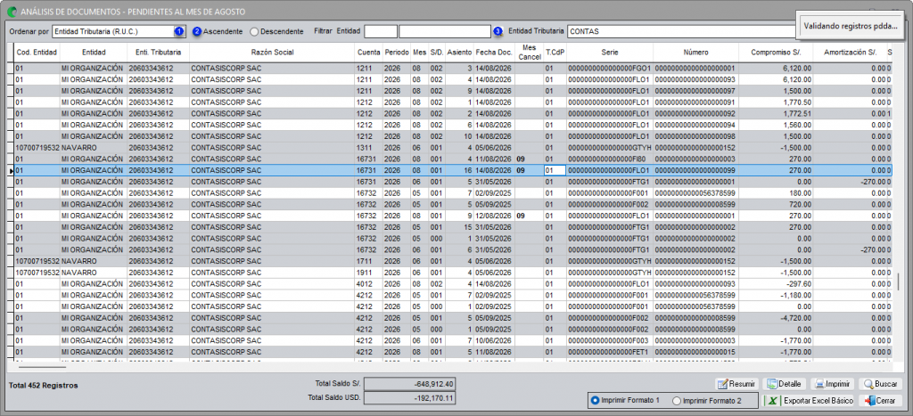Viewport: 913px width, 416px height.
Task: Click the Razón Social column header
Action: (x=272, y=53)
